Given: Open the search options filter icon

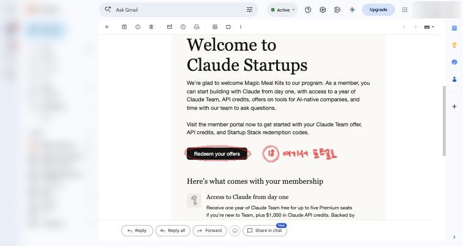Looking at the screenshot, I should tap(249, 10).
